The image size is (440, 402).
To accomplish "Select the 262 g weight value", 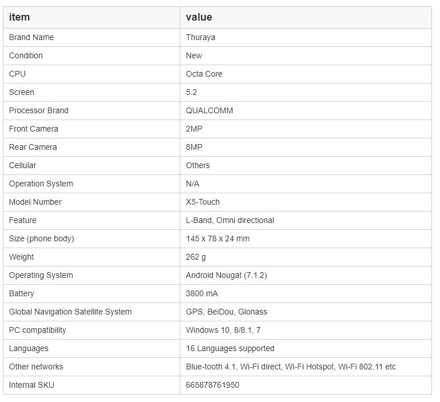I will pyautogui.click(x=196, y=257).
